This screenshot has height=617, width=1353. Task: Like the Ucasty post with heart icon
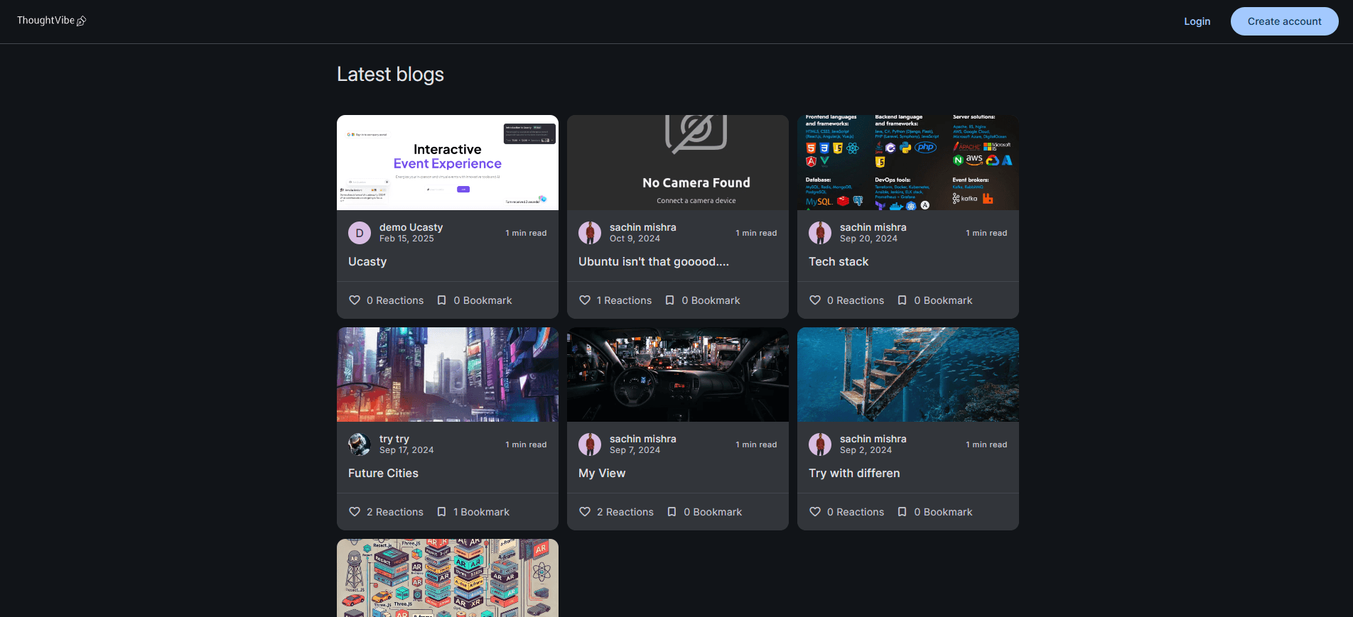pyautogui.click(x=355, y=300)
